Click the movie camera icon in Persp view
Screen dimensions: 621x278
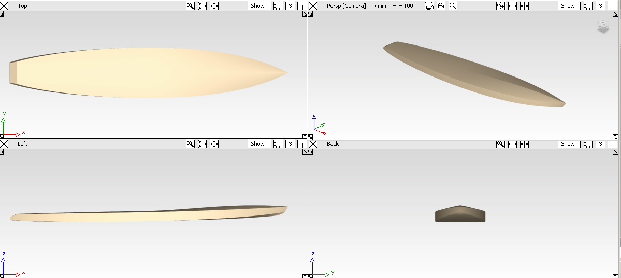(429, 6)
